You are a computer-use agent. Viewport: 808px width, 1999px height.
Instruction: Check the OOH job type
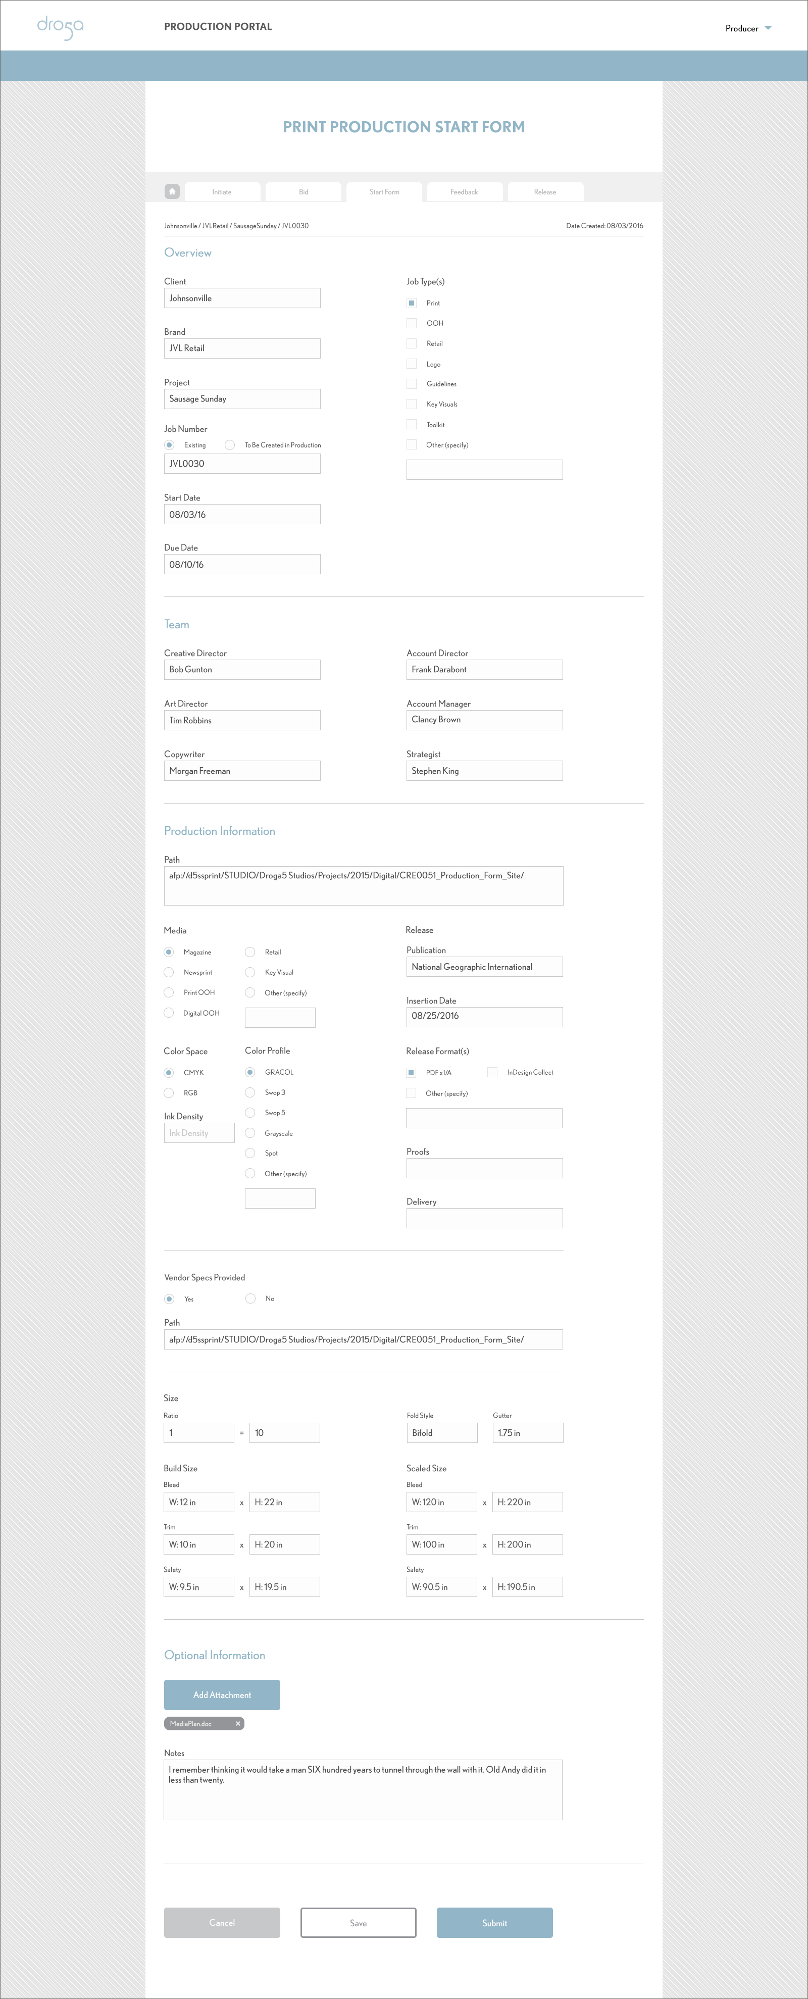(412, 323)
